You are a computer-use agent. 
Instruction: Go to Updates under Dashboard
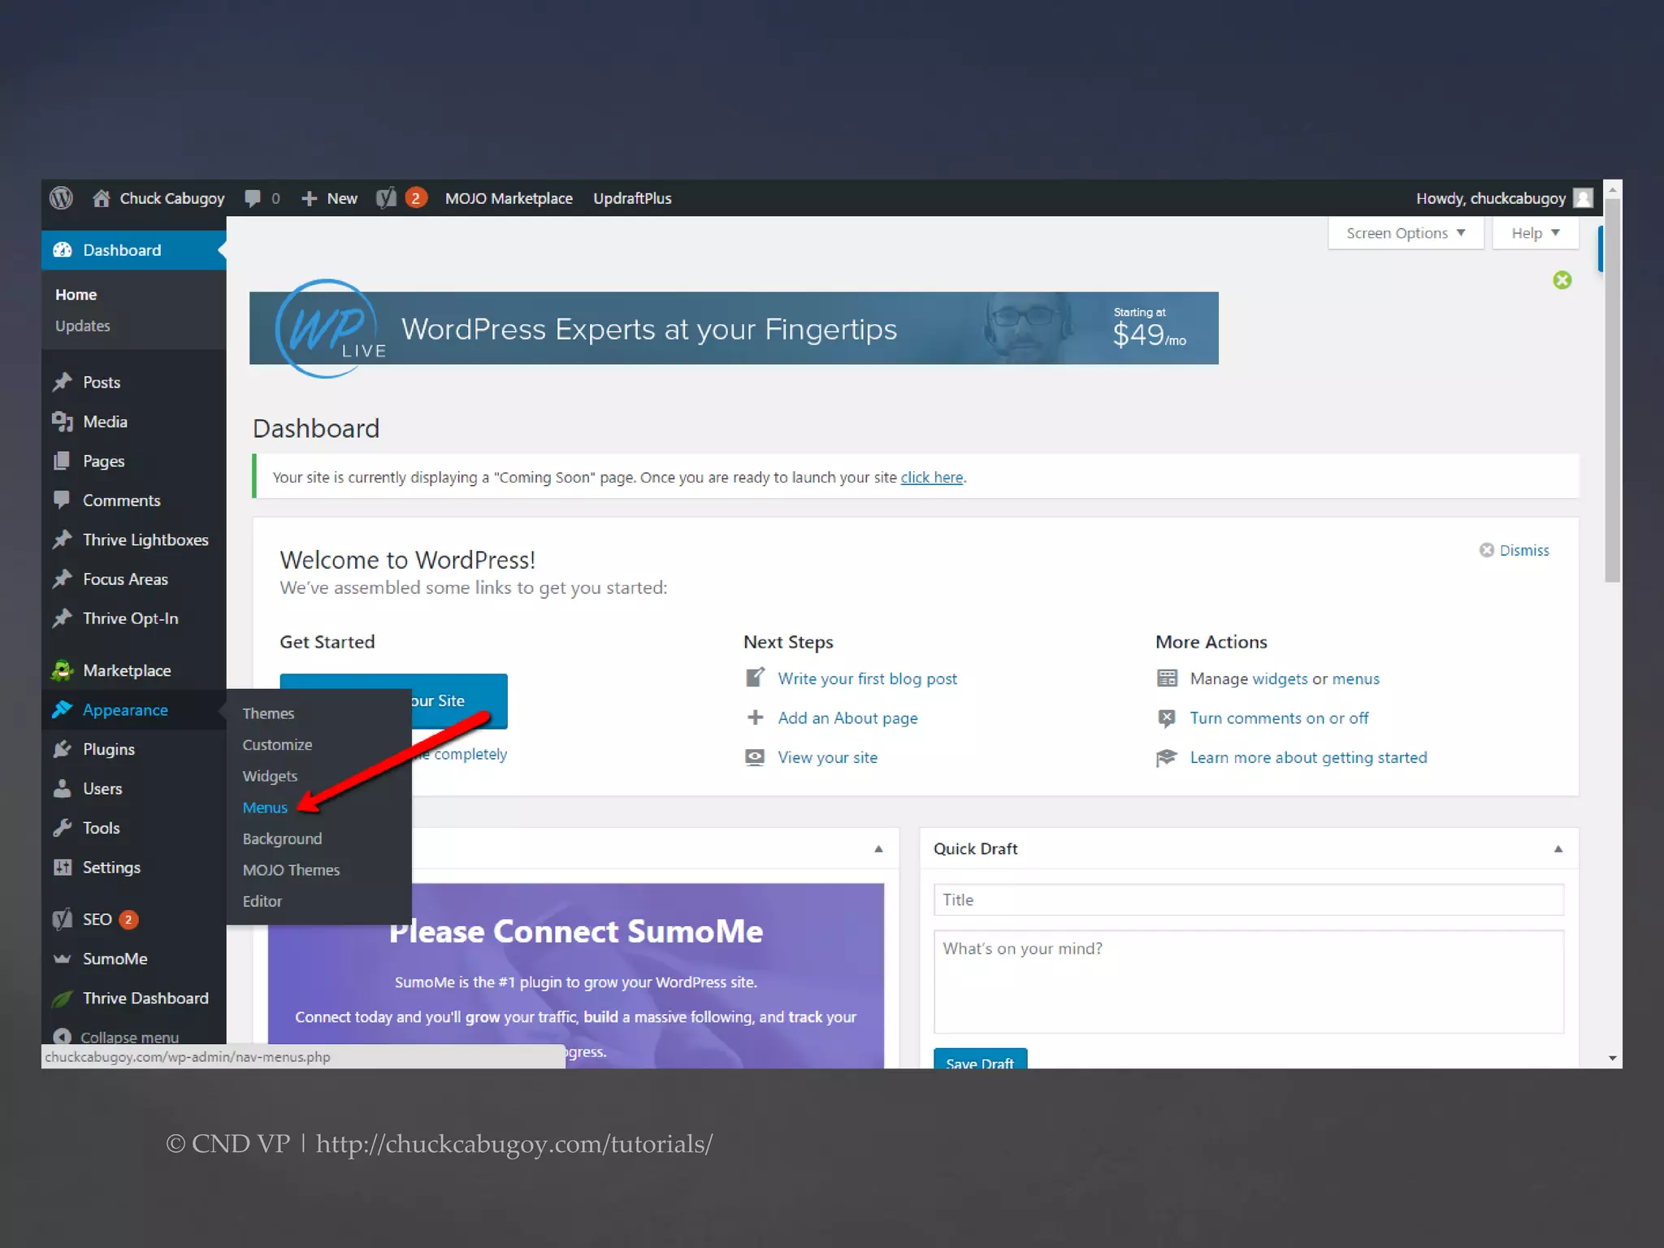pos(83,326)
